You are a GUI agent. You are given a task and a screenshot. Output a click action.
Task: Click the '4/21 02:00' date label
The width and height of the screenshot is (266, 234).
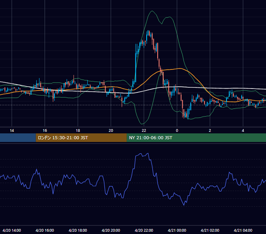pyautogui.click(x=210, y=230)
